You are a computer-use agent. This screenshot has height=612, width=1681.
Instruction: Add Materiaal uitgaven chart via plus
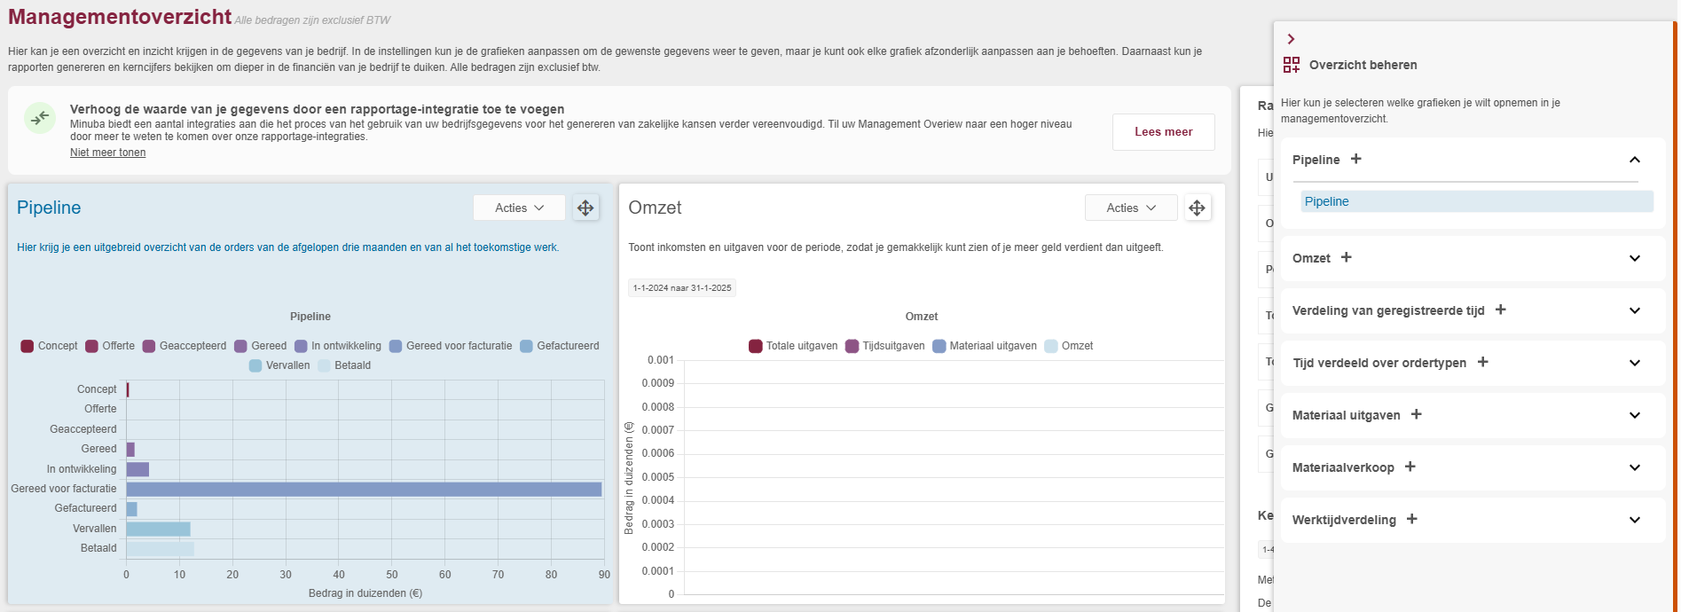click(1416, 414)
